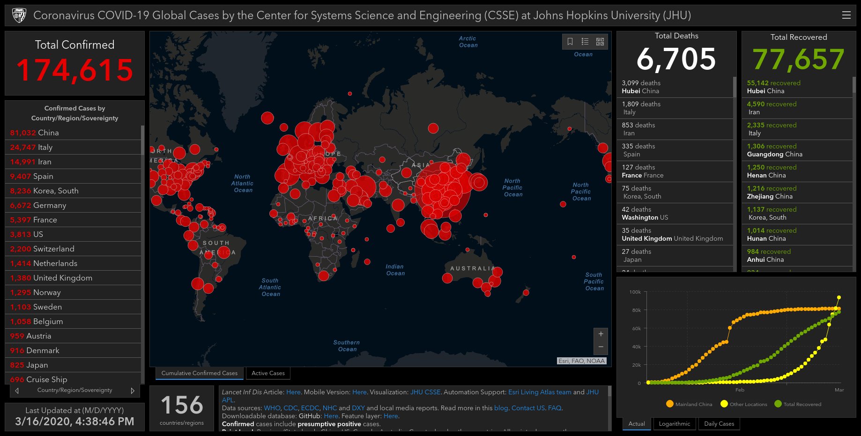Zoom in on the map

[601, 334]
